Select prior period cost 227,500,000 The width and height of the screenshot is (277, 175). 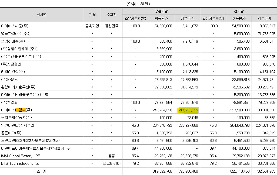coord(240,110)
